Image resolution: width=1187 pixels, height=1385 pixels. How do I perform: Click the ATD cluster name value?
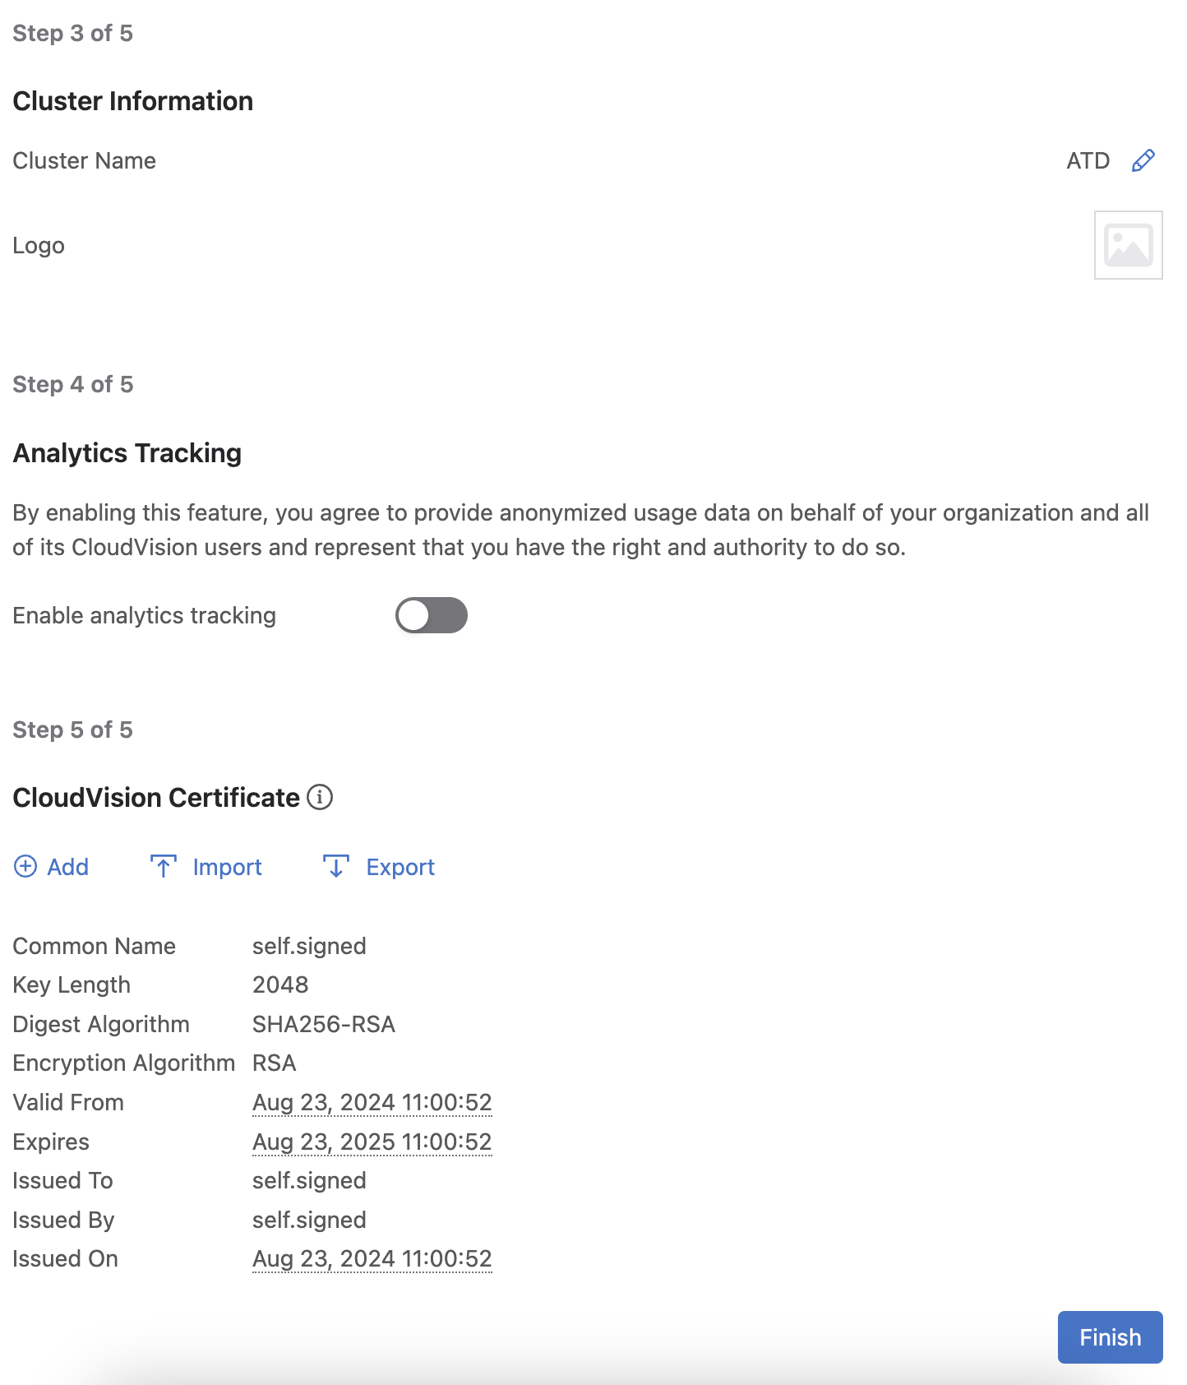[x=1088, y=160]
